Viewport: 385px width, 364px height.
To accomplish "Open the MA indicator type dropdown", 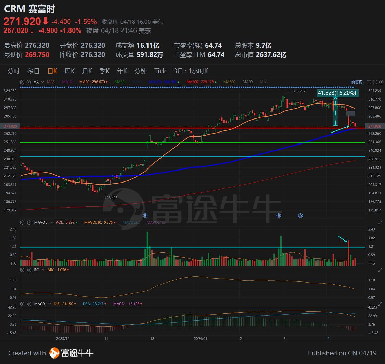I will (42, 82).
